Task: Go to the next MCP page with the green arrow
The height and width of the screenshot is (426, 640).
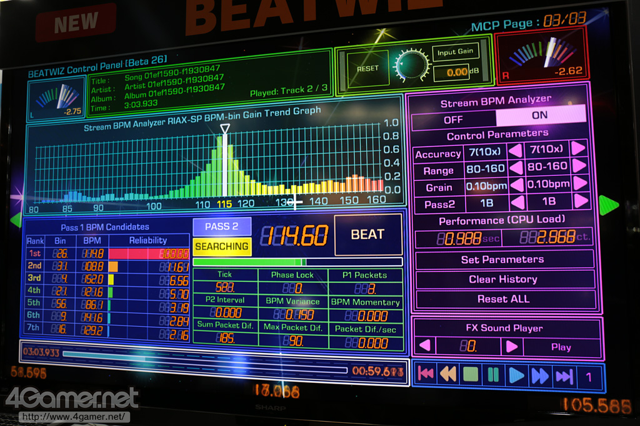Action: tap(609, 205)
